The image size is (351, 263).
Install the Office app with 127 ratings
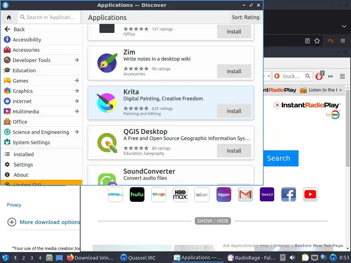point(234,32)
